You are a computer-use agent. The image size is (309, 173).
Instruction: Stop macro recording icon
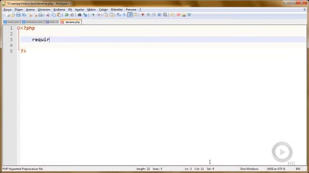148,15
